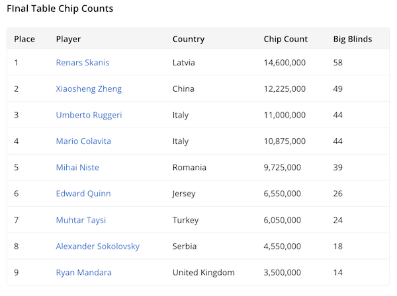Click the 14,600,000 chip count cell
397x296 pixels.
click(x=286, y=63)
